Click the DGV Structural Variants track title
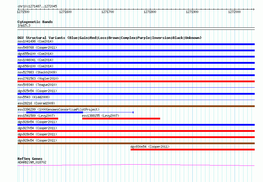Screen dimensions: 263x182 [x=110, y=38]
